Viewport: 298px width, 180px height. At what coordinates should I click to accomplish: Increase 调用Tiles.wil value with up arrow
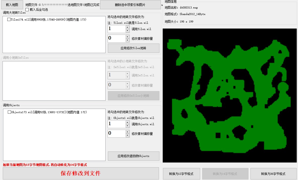click(127, 27)
